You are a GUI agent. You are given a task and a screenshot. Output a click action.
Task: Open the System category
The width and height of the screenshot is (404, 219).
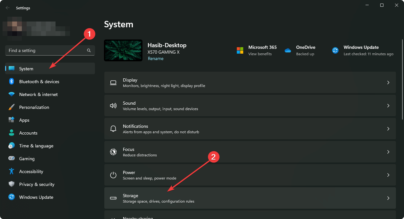50,68
